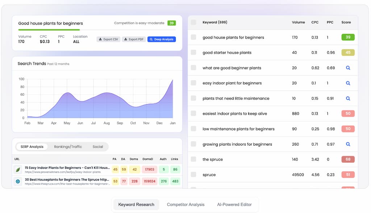Click the magnifier icon for 'easy indoor plant for beginners'
The image size is (371, 213).
(348, 83)
